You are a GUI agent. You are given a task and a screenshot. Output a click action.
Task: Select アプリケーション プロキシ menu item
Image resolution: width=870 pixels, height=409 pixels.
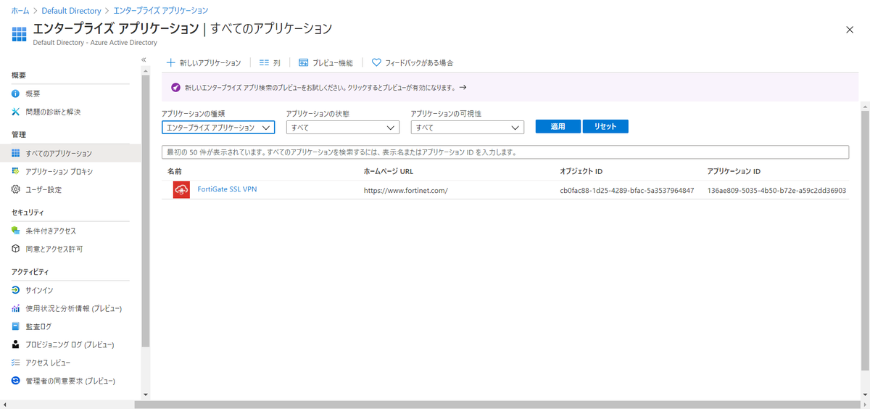[x=70, y=172]
